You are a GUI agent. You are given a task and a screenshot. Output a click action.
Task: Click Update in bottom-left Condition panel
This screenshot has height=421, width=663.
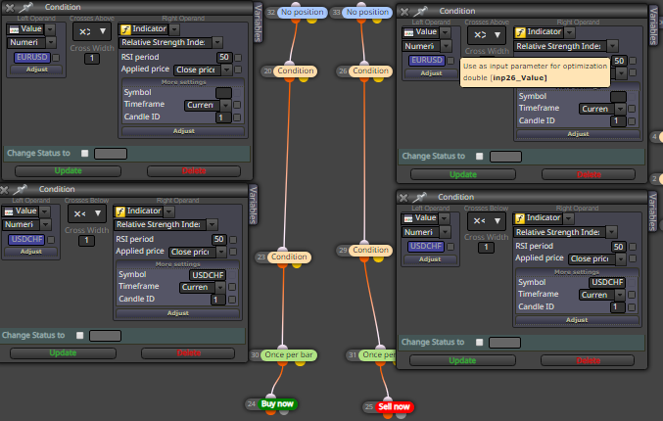pyautogui.click(x=63, y=352)
